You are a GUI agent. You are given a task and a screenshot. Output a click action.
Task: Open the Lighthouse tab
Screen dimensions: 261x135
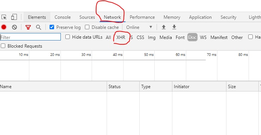pos(255,17)
